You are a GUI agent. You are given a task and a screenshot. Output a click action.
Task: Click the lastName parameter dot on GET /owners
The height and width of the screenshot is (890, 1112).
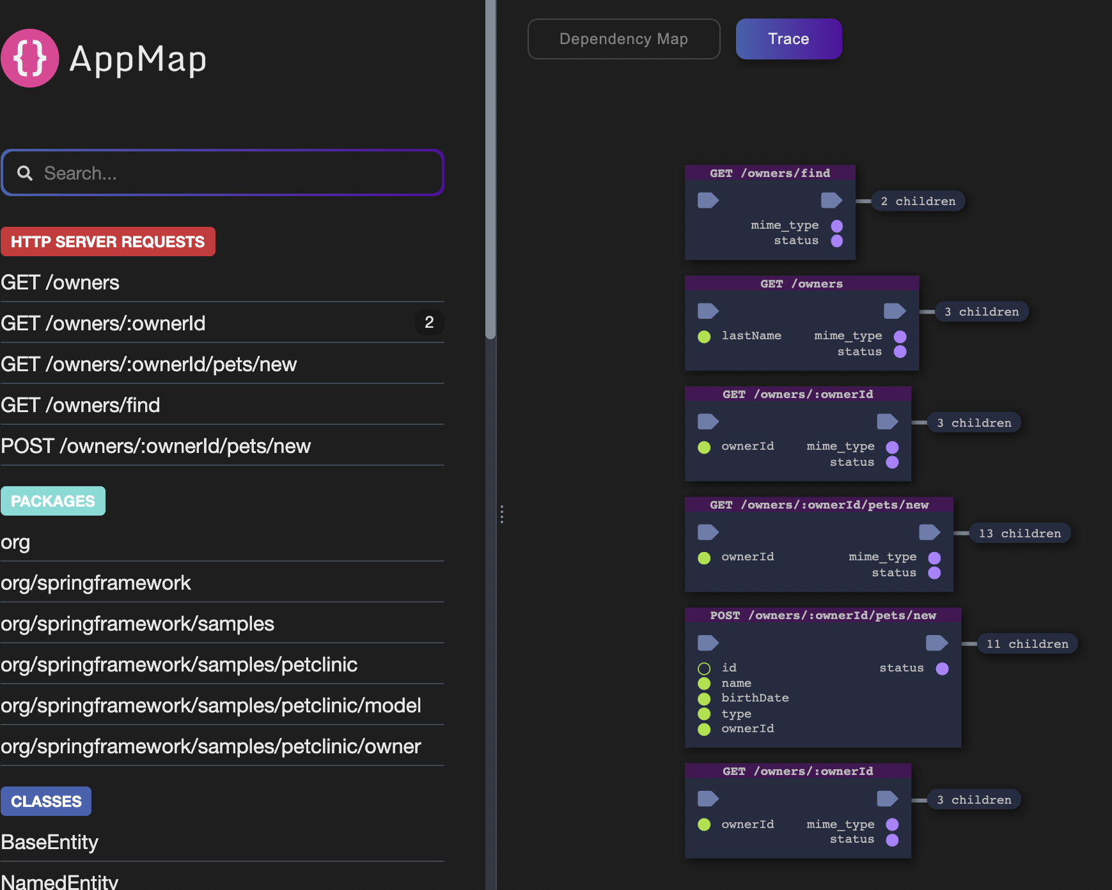[x=704, y=337]
